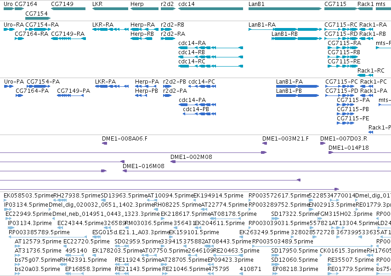This screenshot has width=391, height=276.
Task: Select the Herp-PA label
Action: pyautogui.click(x=147, y=82)
